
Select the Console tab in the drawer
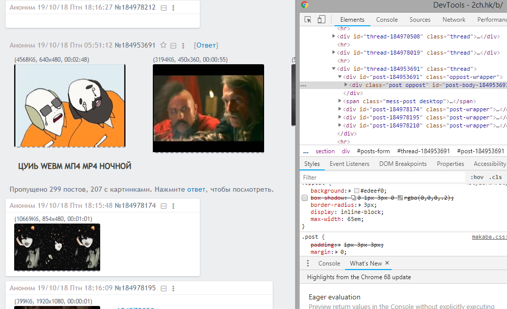coord(329,263)
